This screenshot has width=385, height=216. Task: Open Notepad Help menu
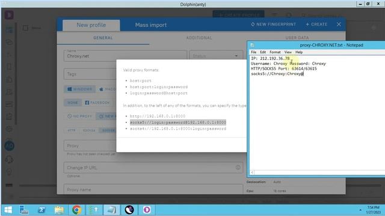[x=299, y=52]
